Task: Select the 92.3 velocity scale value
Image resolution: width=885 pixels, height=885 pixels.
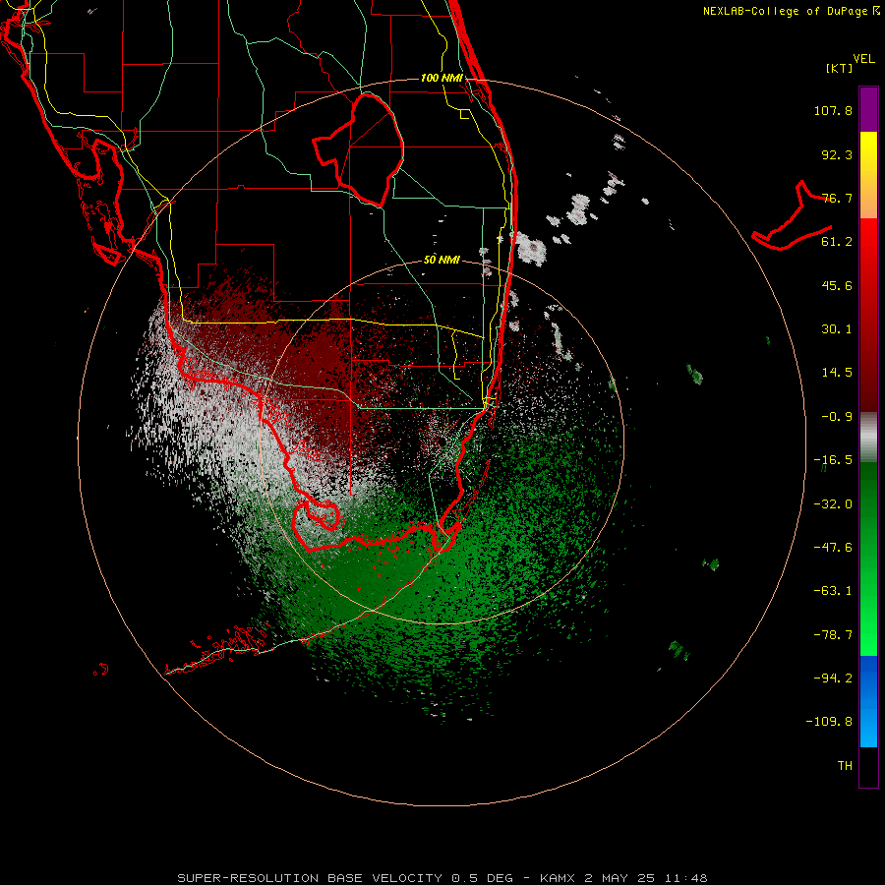Action: tap(837, 154)
